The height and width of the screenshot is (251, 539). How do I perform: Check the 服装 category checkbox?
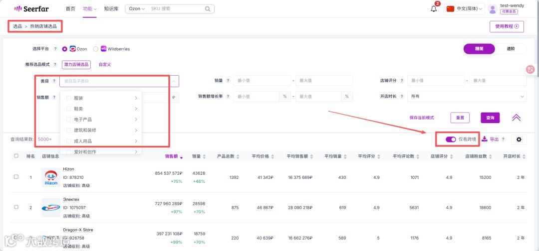point(68,98)
